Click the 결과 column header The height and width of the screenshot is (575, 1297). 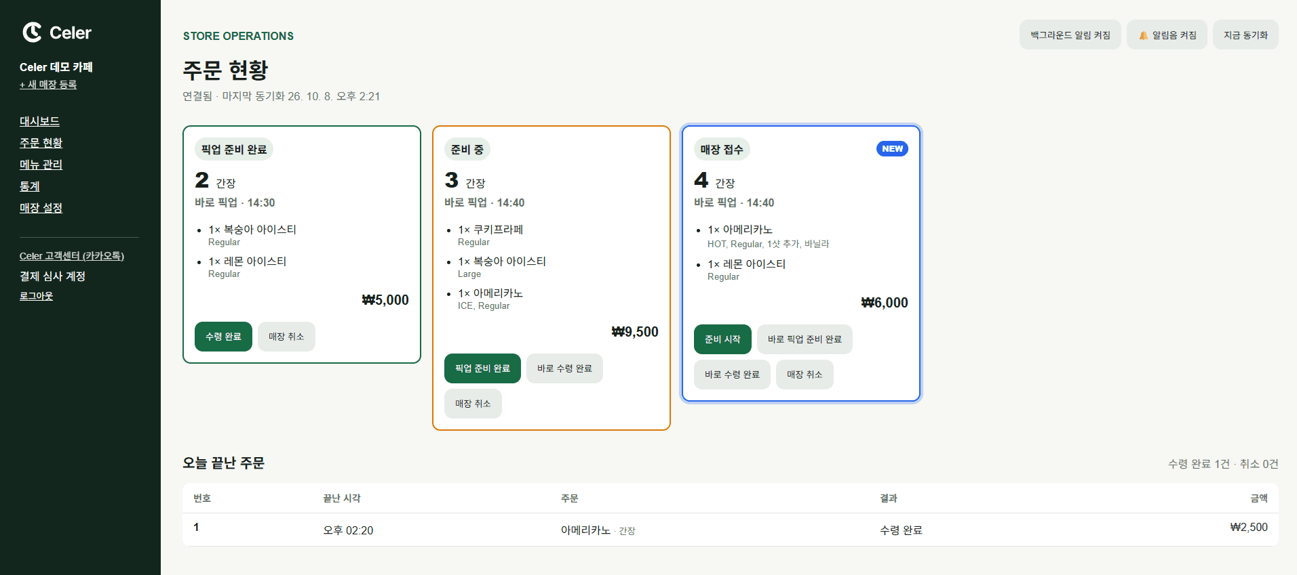point(889,498)
